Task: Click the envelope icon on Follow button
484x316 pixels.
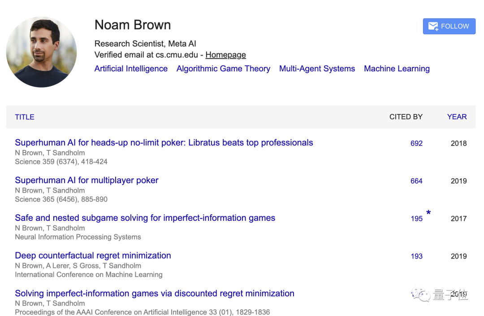Action: (433, 26)
